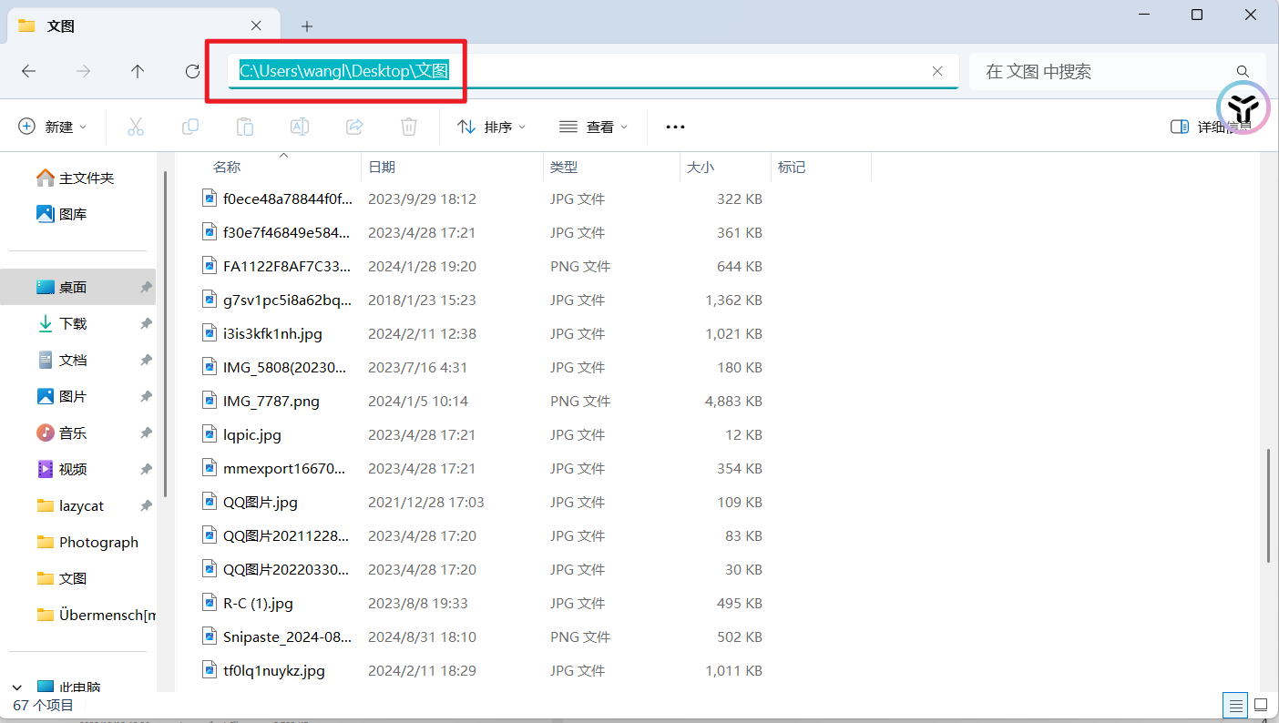Click the Share icon in toolbar
Screen dimensions: 1279x723
[354, 127]
